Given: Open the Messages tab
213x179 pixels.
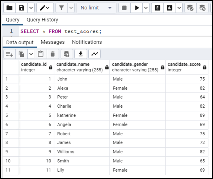Looking at the screenshot, I should tap(53, 42).
